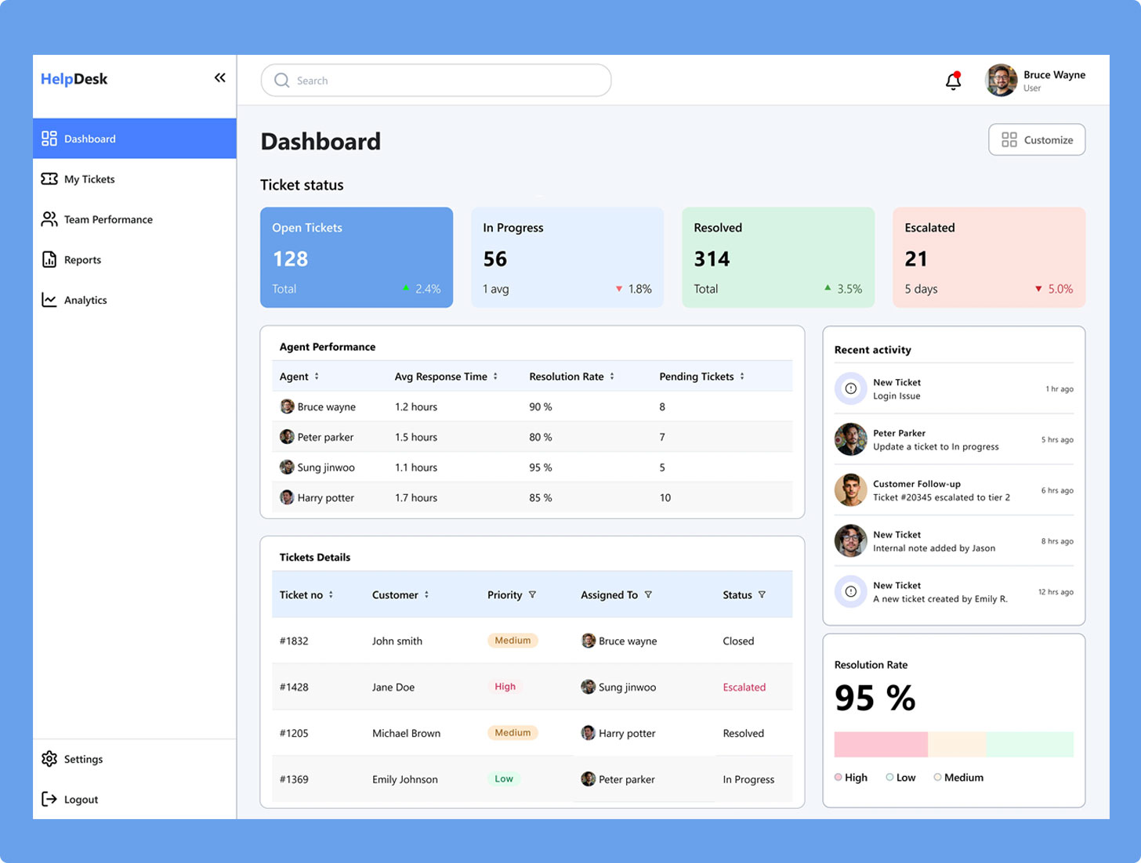Sort agents by Avg Response Time
Image resolution: width=1141 pixels, height=863 pixels.
click(x=494, y=376)
